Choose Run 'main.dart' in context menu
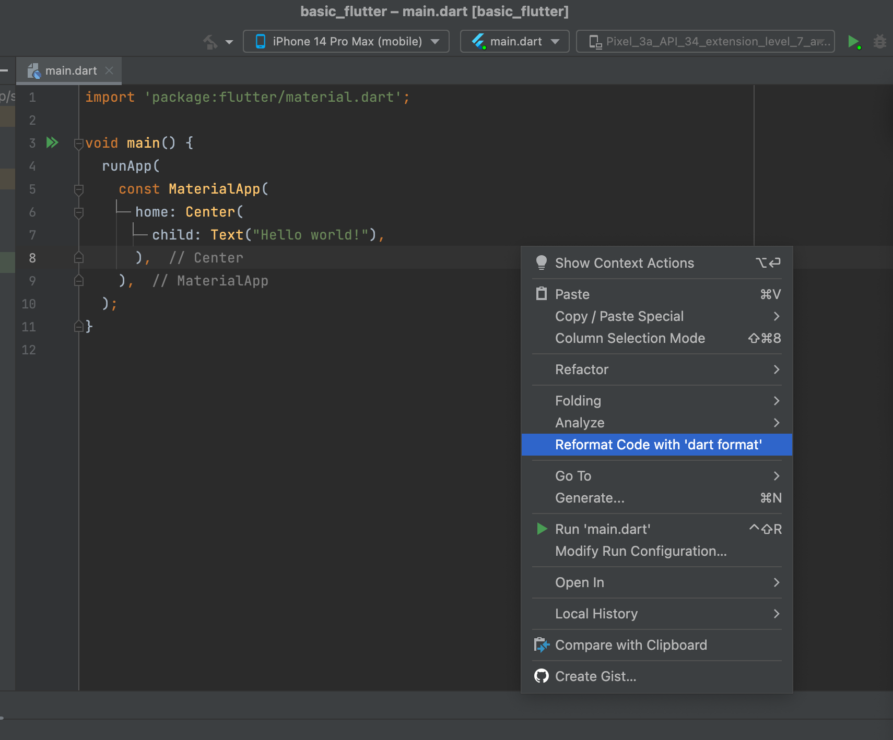893x740 pixels. tap(657, 529)
